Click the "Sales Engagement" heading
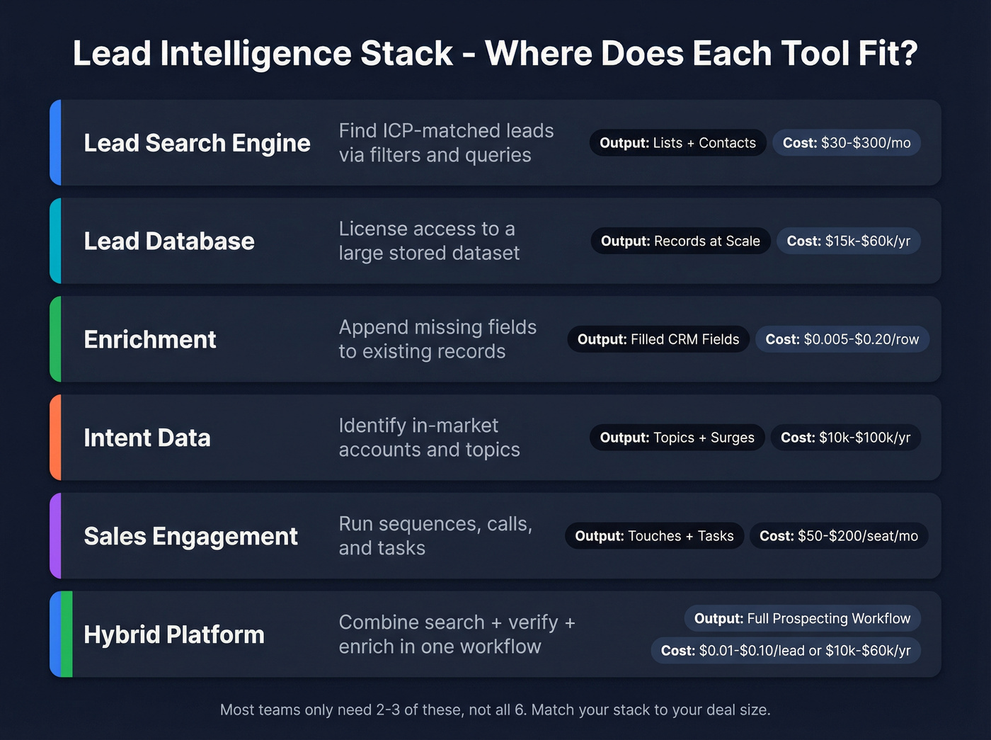This screenshot has height=740, width=991. tap(190, 536)
